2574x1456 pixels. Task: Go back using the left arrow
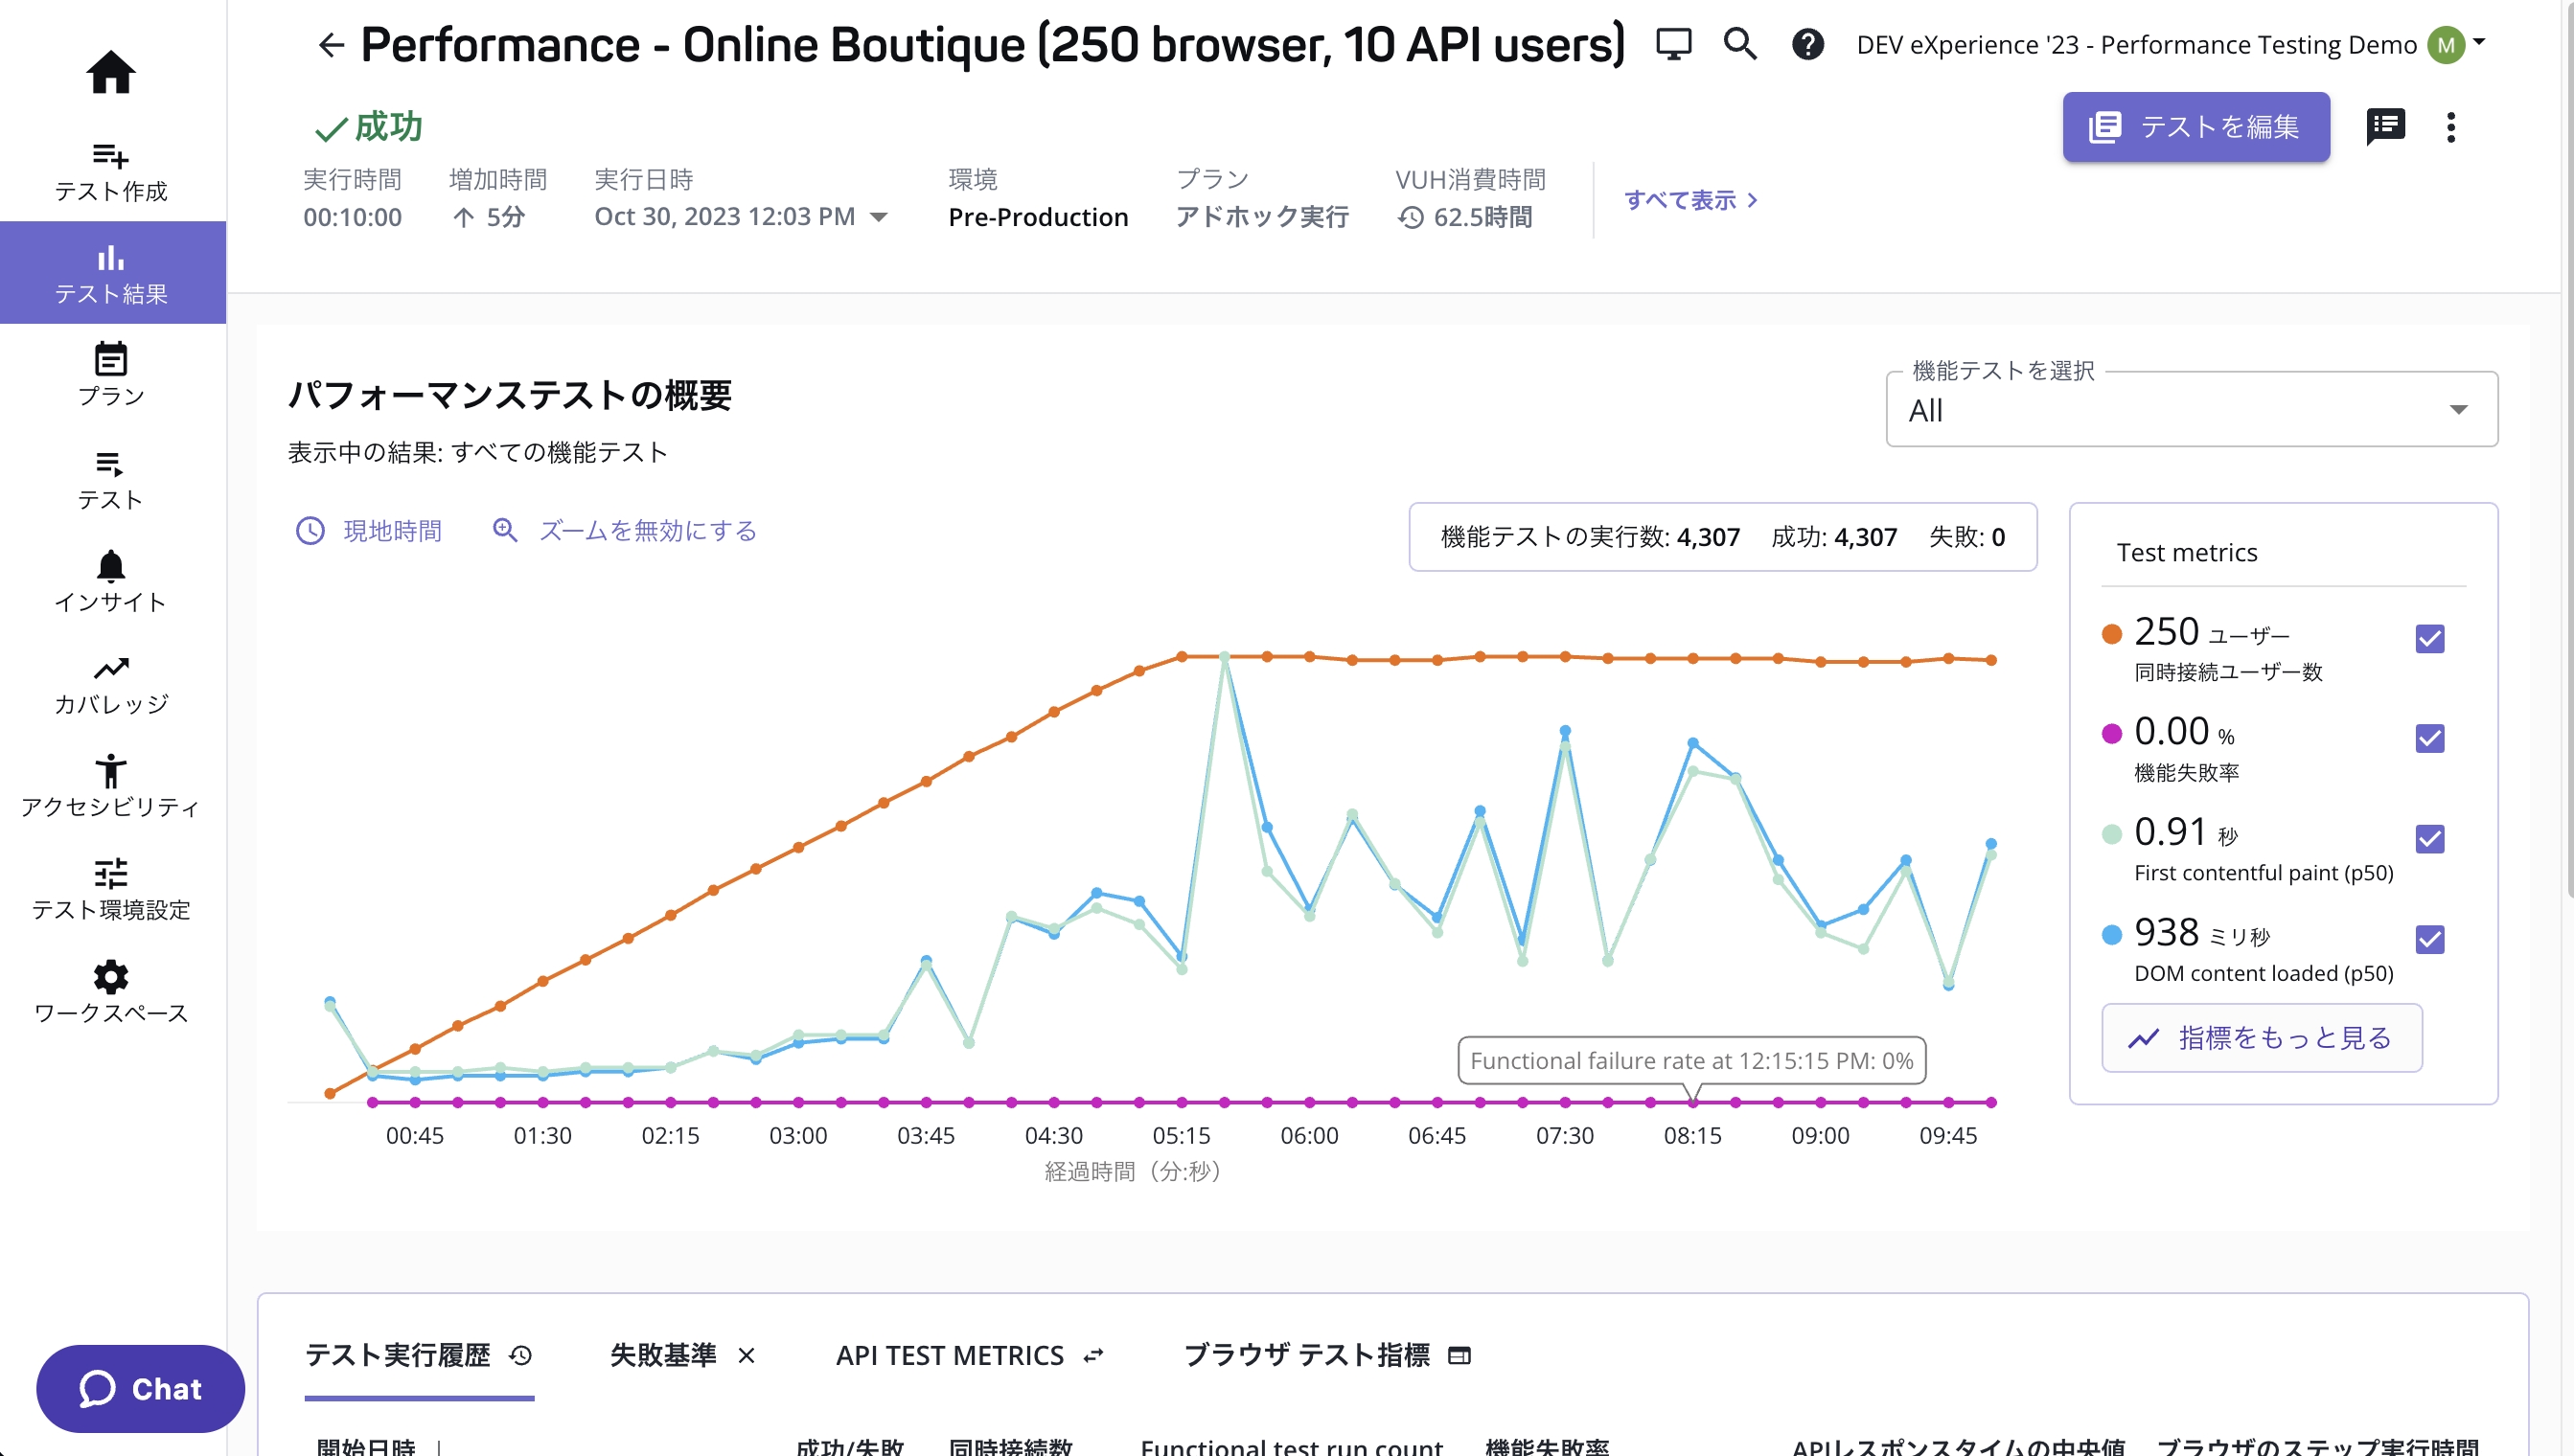[x=330, y=45]
